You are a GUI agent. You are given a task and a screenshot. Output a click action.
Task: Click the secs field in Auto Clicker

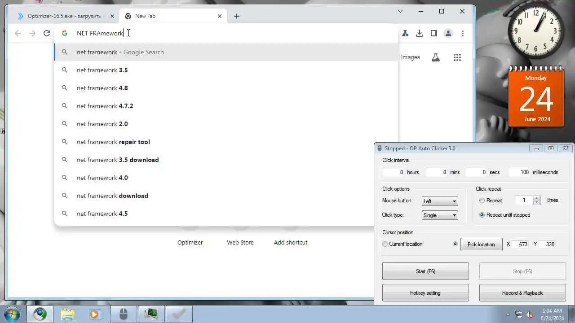pos(476,172)
